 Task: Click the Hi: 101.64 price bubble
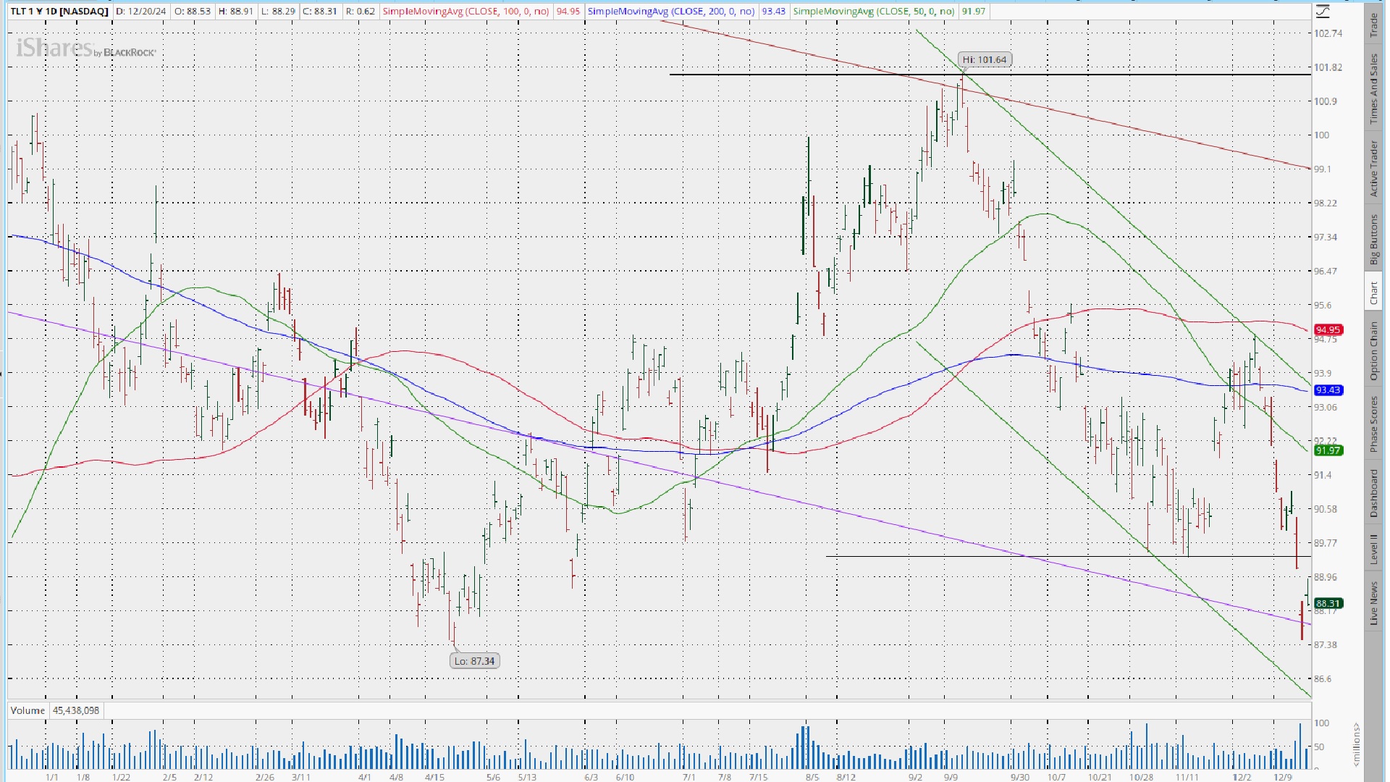[x=984, y=59]
